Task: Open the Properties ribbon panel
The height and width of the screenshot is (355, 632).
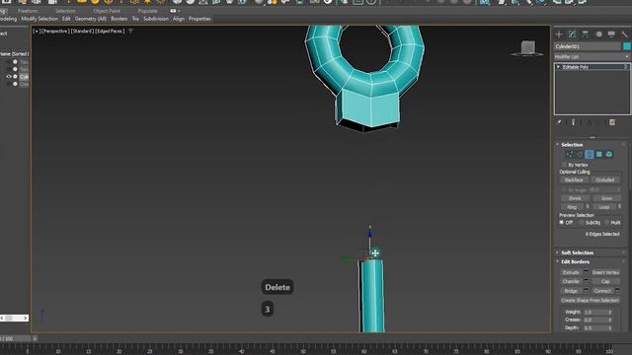Action: (x=199, y=19)
